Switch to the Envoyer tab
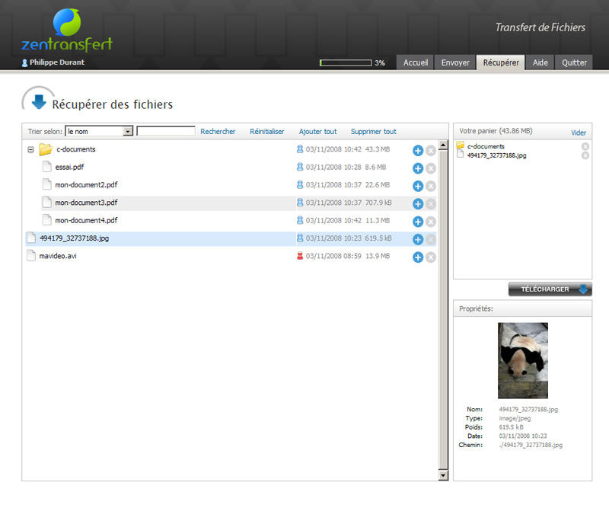609x508 pixels. tap(455, 62)
